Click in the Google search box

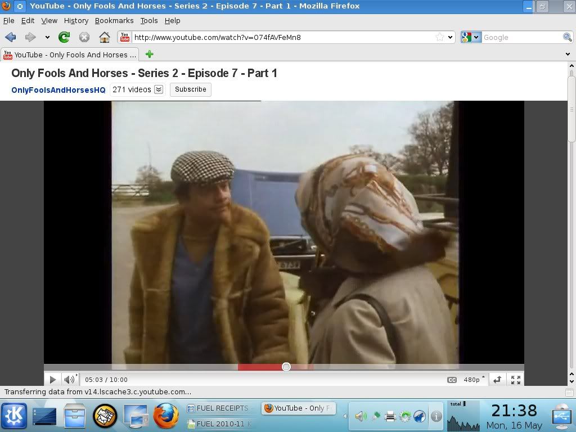(521, 37)
